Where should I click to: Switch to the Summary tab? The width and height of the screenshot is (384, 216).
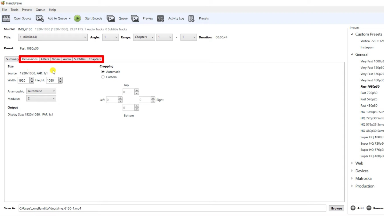tap(12, 59)
